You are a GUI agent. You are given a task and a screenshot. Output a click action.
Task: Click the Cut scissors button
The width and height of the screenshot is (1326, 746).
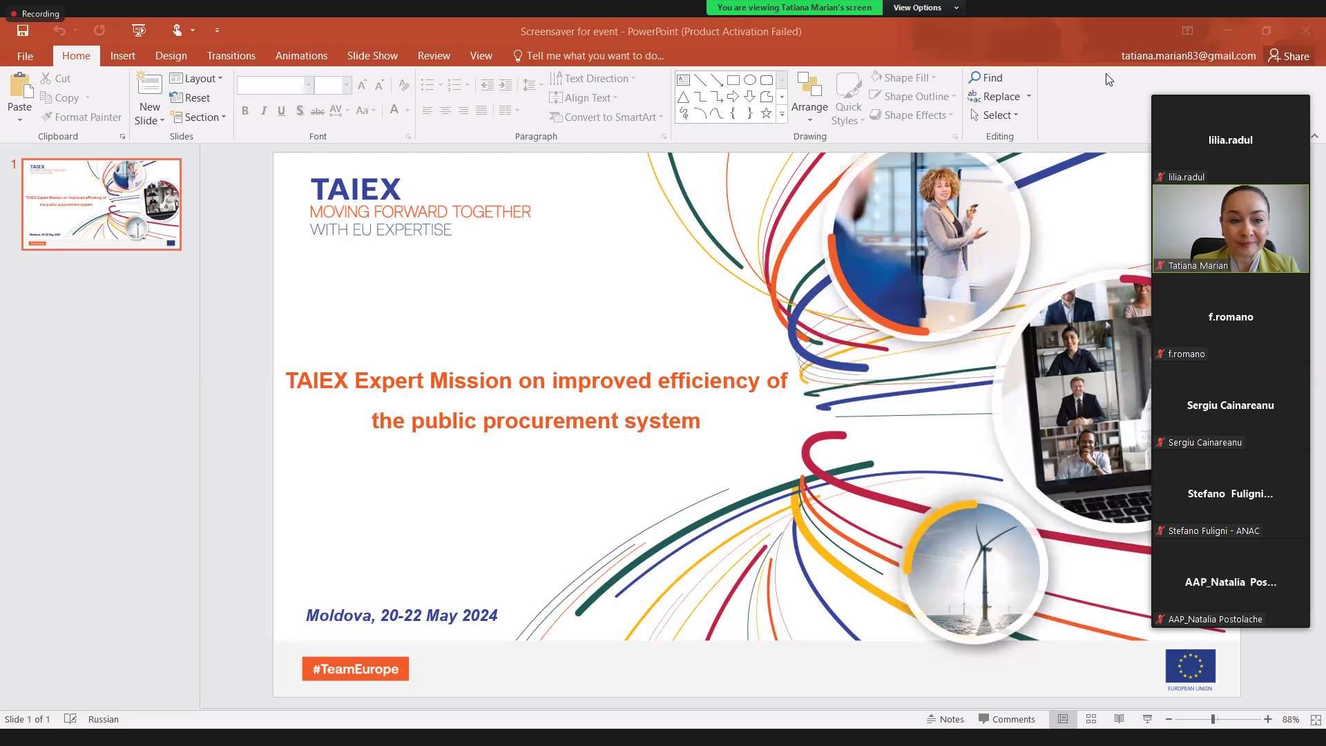tap(55, 78)
